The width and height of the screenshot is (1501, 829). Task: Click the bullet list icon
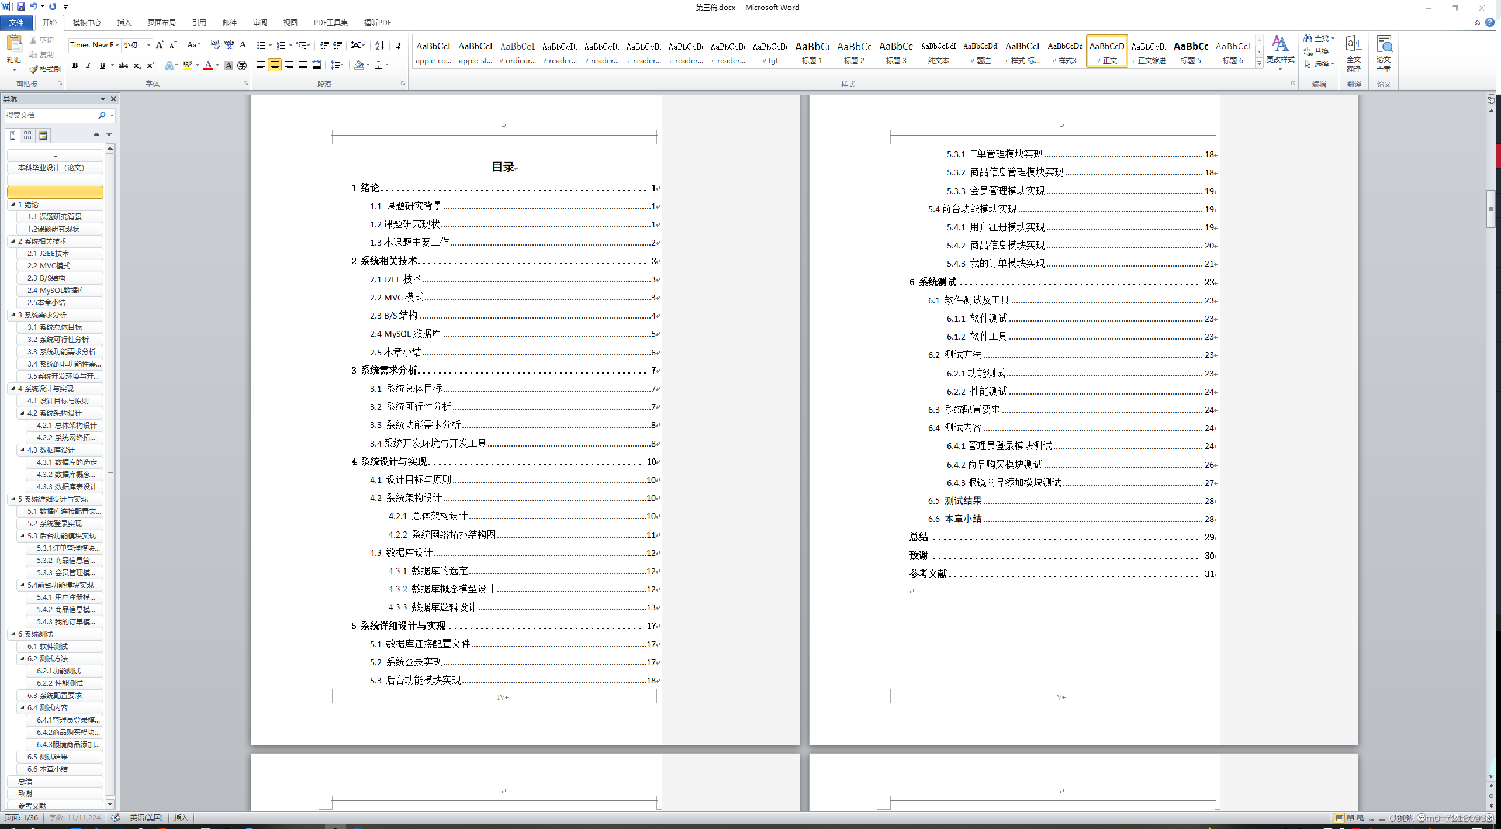click(261, 45)
